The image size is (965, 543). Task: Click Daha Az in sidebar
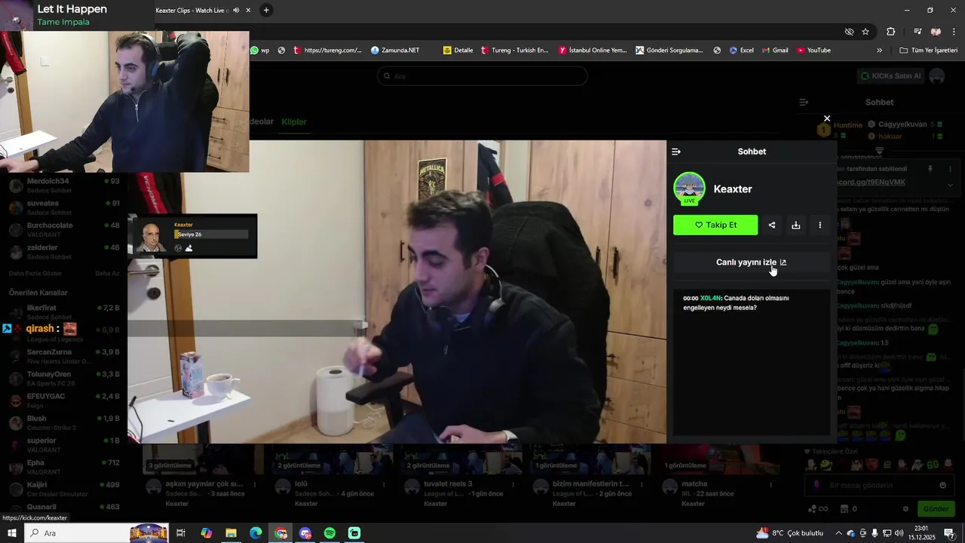107,273
